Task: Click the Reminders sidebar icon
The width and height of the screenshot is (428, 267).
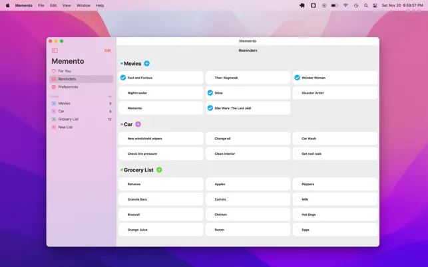Action: 54,79
